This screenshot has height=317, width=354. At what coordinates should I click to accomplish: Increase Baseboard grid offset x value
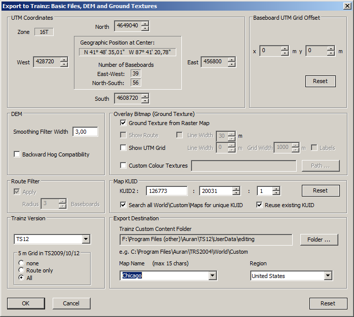coord(285,49)
